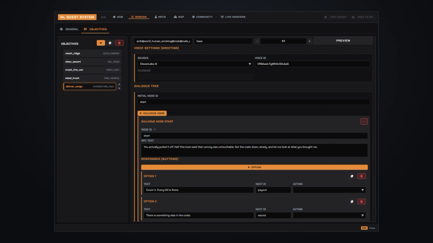The image size is (433, 243).
Task: Open the SOURCE dropdown showing ElevenLabs AI
Action: click(195, 64)
